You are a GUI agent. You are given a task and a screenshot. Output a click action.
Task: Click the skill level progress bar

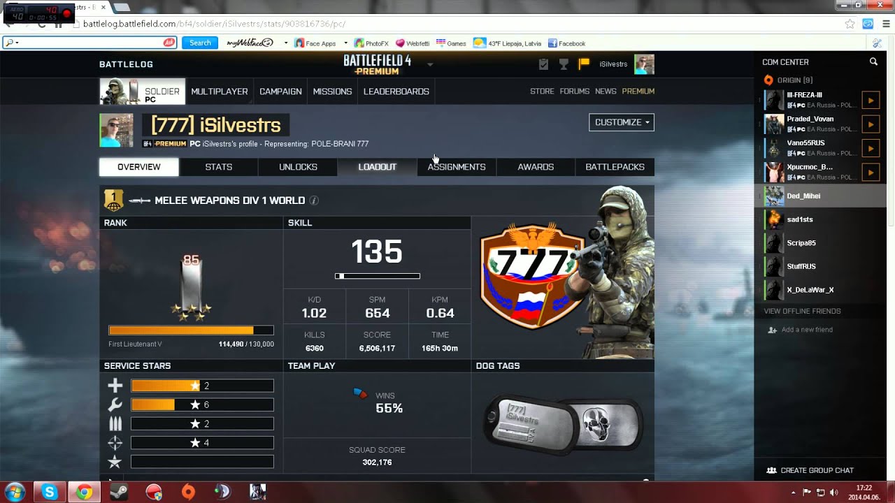pos(378,276)
